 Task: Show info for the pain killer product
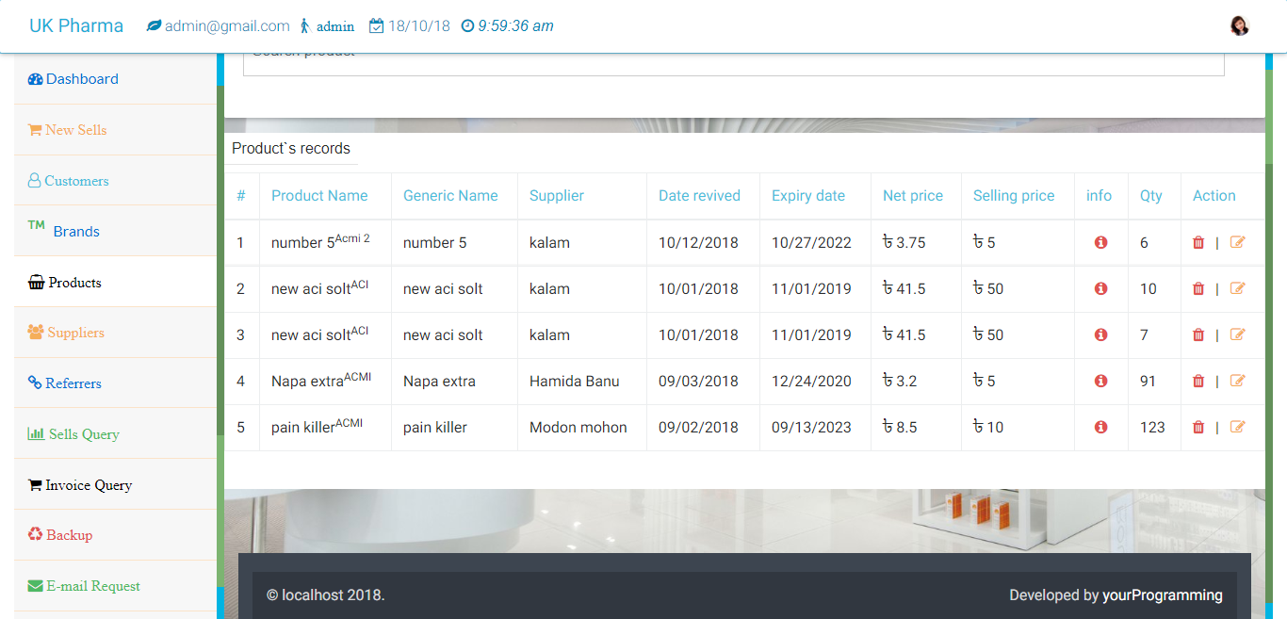1100,427
